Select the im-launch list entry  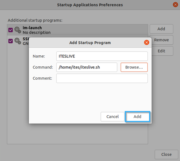[78, 30]
